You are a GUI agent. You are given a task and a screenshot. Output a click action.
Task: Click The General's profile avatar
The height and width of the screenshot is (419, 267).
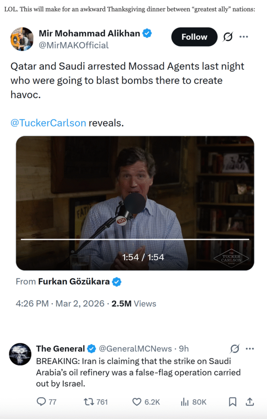coord(20,354)
